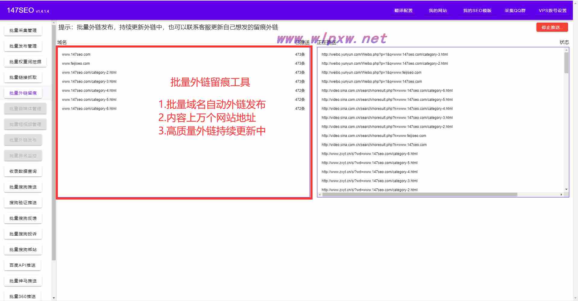Image resolution: width=578 pixels, height=301 pixels.
Task: Click the 状态 column header
Action: pos(564,42)
